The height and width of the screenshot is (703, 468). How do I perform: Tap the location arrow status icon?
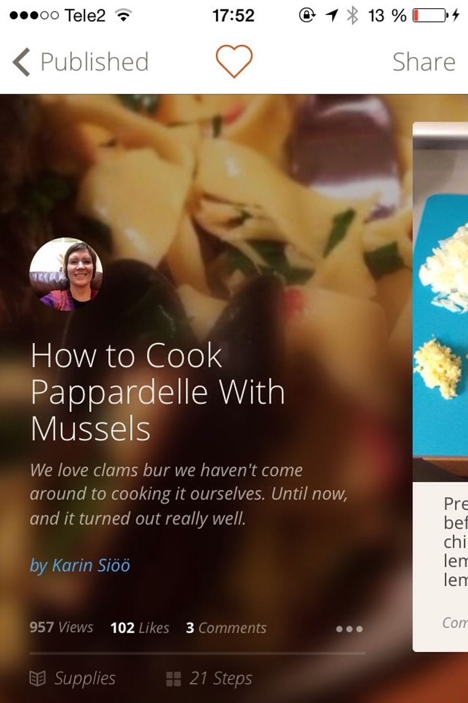point(331,15)
